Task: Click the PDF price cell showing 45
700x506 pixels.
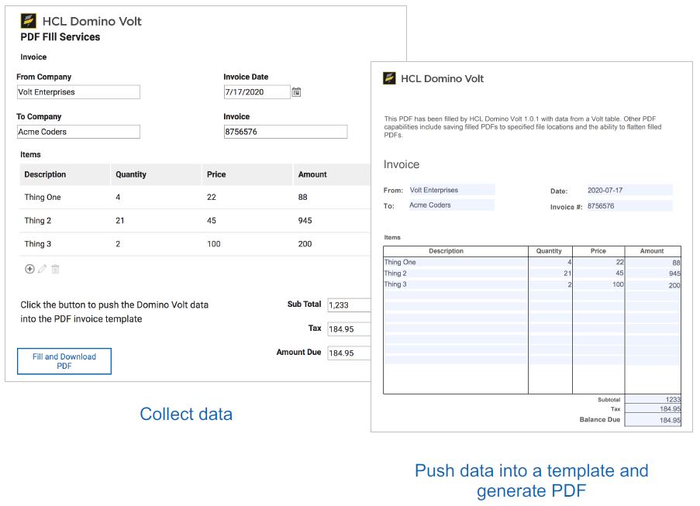Action: click(598, 274)
